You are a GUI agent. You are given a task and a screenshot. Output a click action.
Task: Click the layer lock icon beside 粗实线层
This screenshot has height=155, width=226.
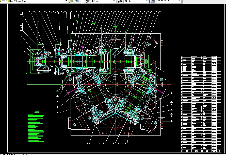(x=9, y=1)
